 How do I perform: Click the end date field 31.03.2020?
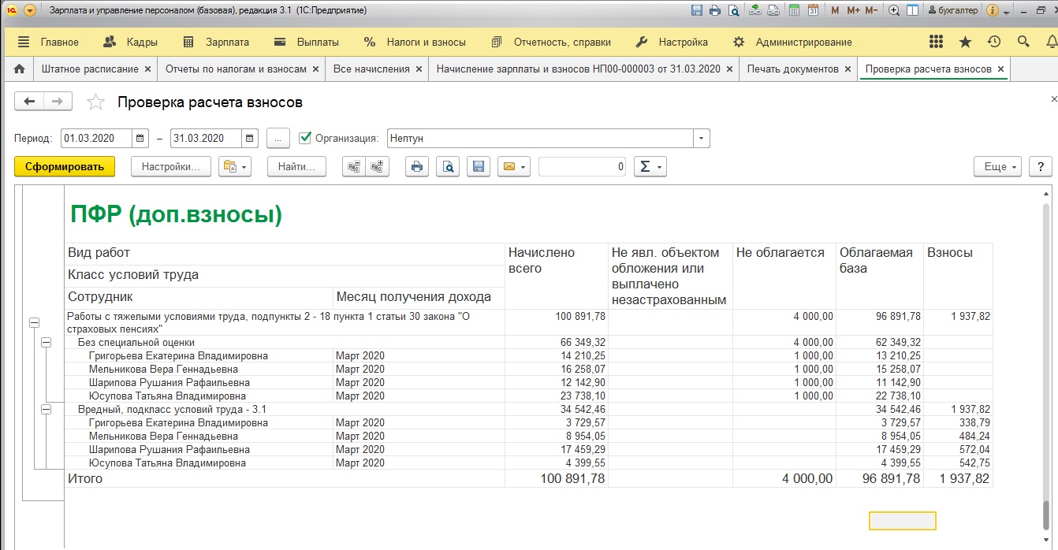[x=207, y=138]
